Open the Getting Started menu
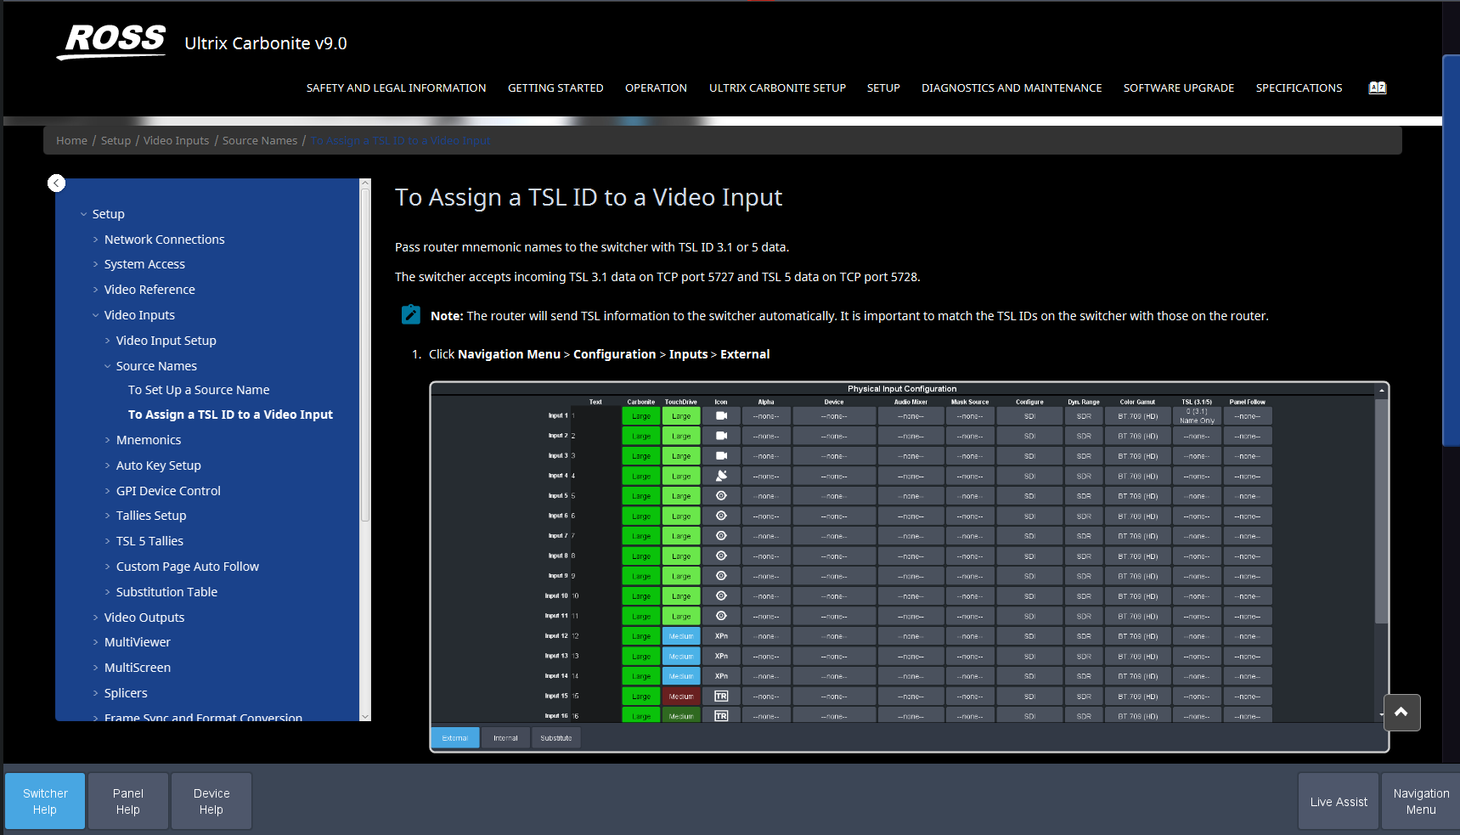The image size is (1460, 835). [555, 87]
